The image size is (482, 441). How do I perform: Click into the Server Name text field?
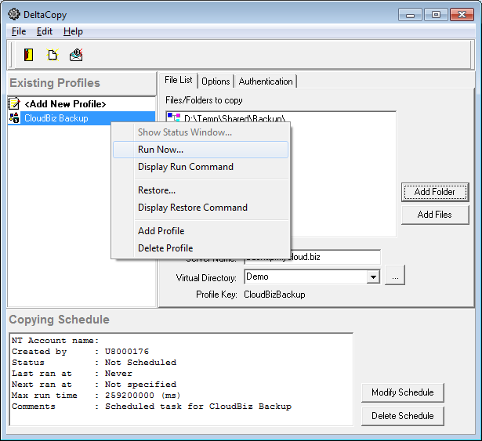[x=337, y=258]
